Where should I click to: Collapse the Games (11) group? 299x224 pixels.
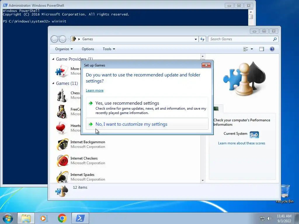coord(53,83)
